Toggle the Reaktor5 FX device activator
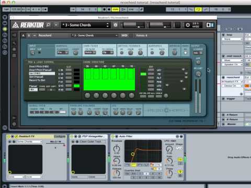 point(8,136)
